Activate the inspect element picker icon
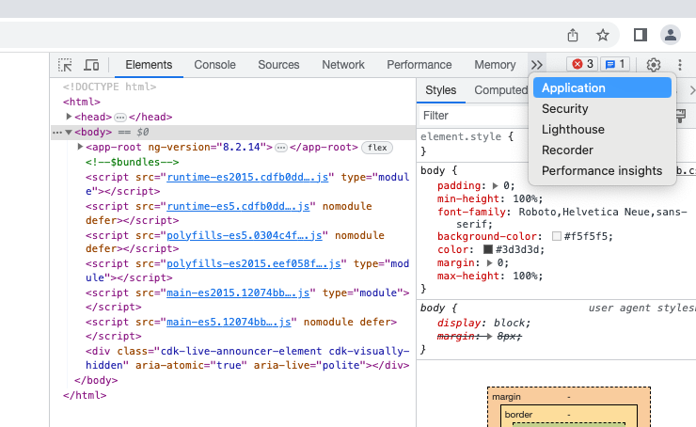696x427 pixels. click(65, 65)
